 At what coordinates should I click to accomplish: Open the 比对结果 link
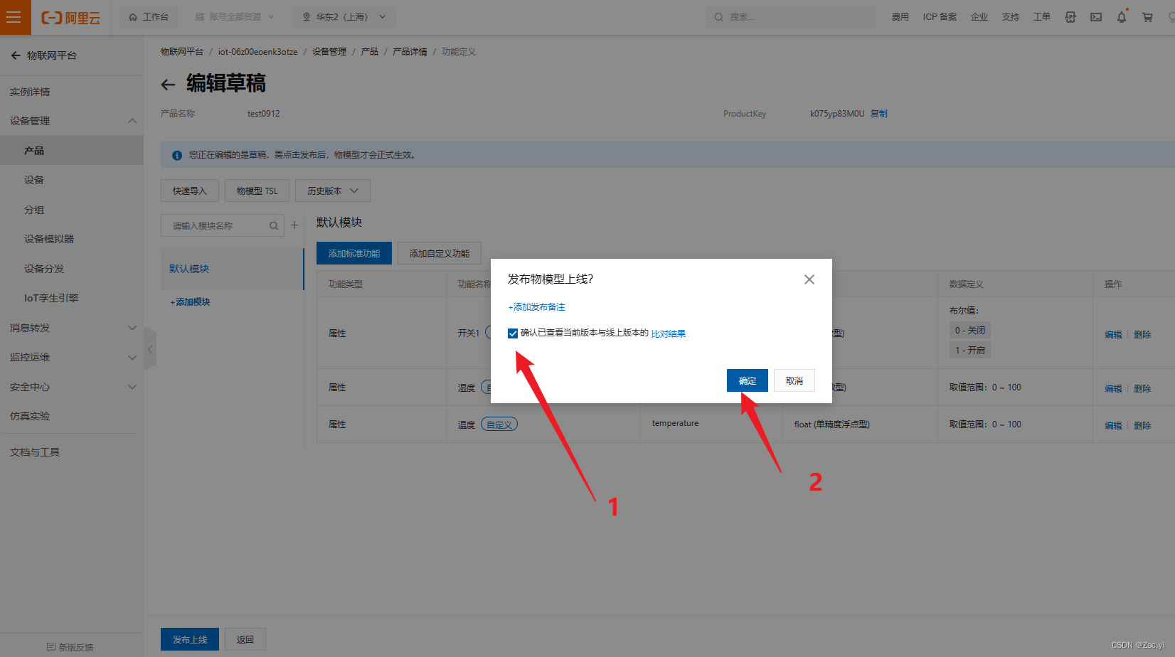click(669, 333)
